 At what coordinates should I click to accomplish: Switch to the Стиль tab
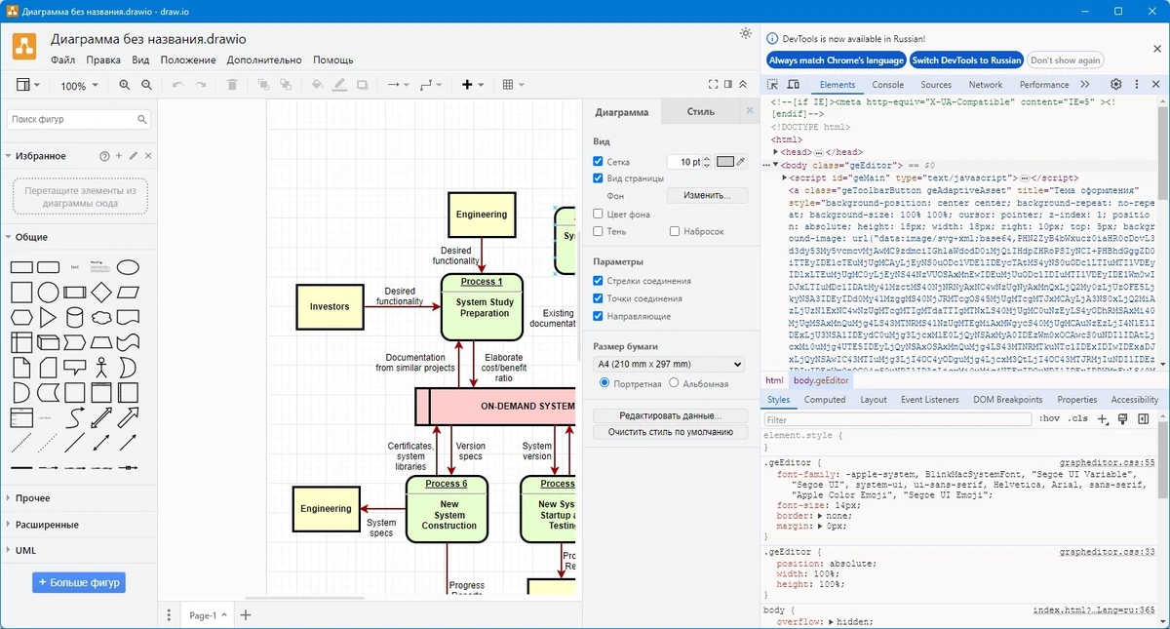coord(700,112)
